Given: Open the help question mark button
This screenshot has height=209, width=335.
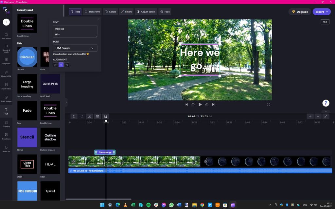Looking at the screenshot, I should point(326,103).
